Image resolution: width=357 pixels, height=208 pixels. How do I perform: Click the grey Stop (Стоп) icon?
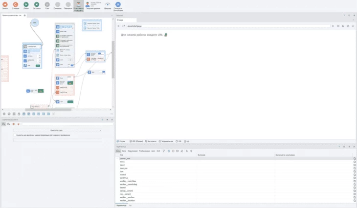[x=47, y=5]
